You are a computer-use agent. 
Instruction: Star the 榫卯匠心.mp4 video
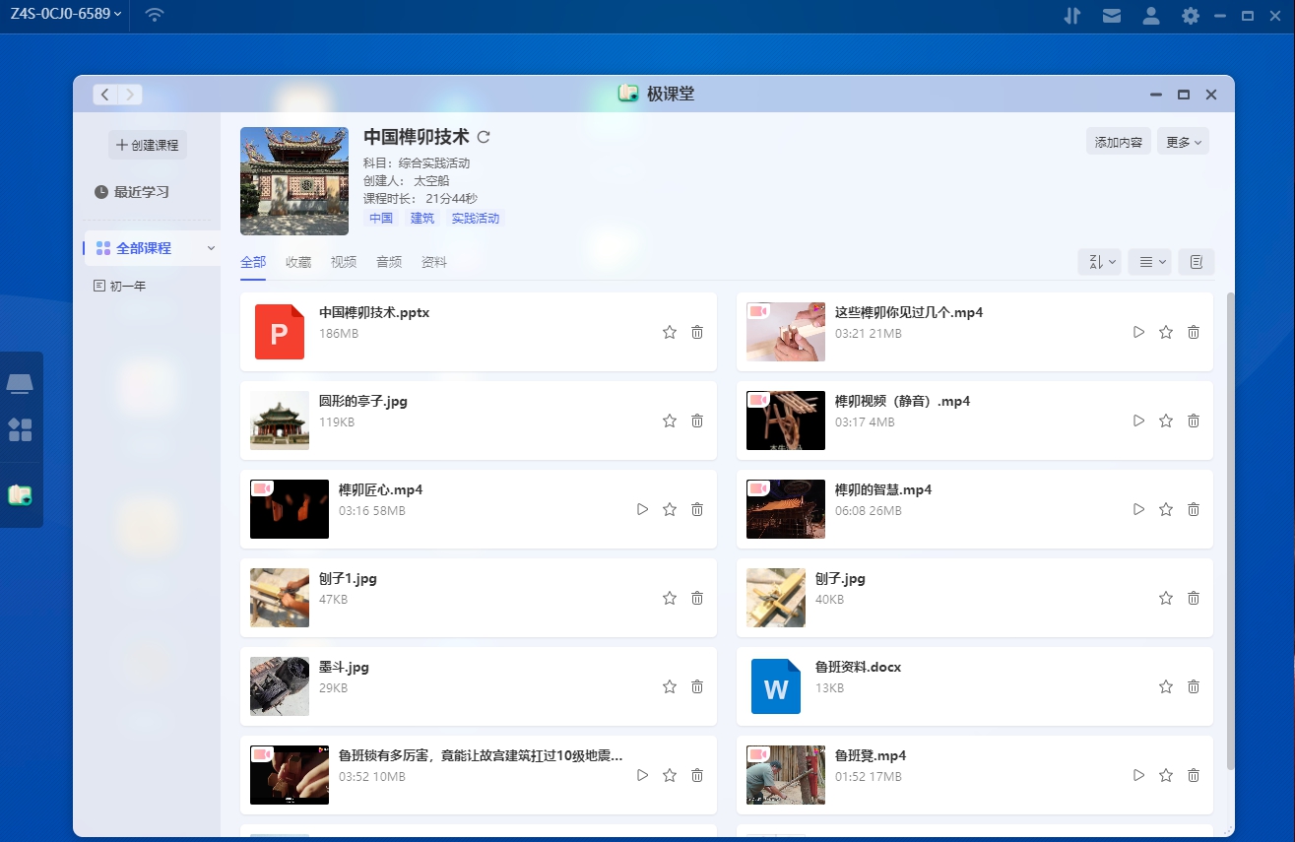click(x=670, y=509)
